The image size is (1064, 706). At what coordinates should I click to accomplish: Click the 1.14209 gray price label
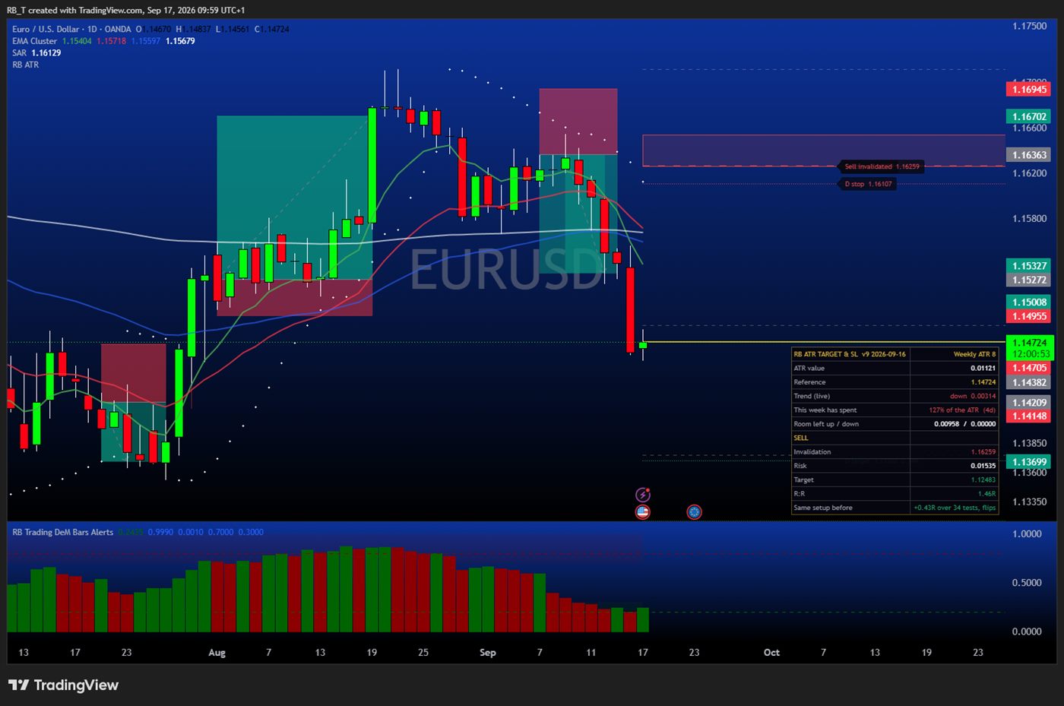pyautogui.click(x=1029, y=403)
